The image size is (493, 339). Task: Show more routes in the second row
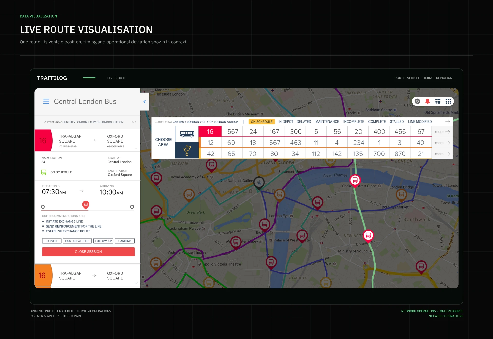tap(442, 143)
